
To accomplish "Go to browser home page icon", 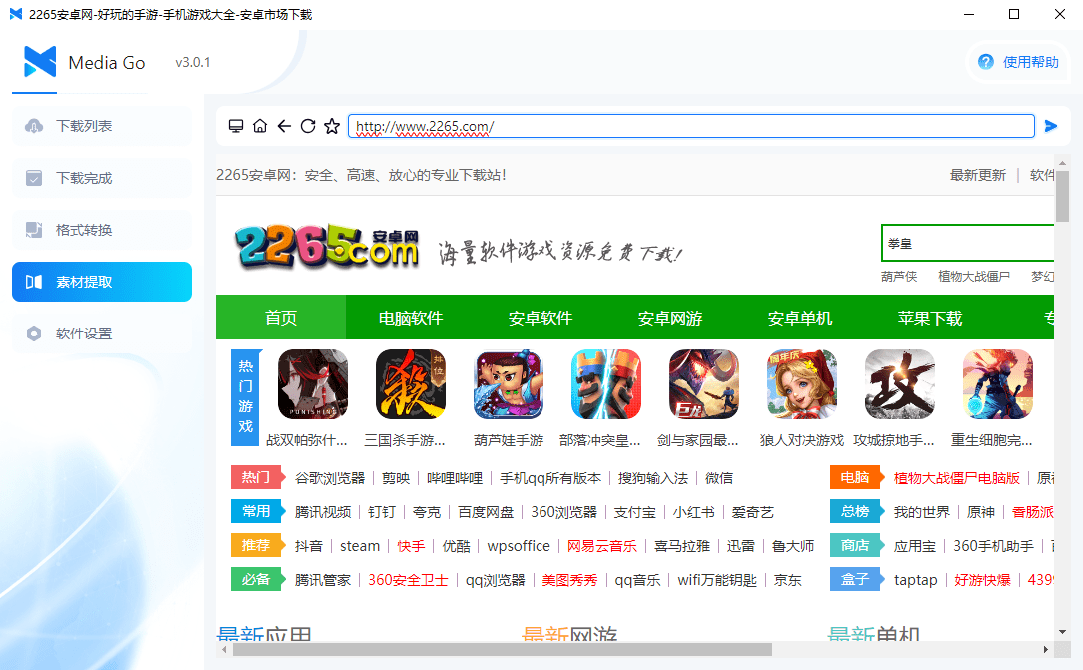I will tap(260, 126).
